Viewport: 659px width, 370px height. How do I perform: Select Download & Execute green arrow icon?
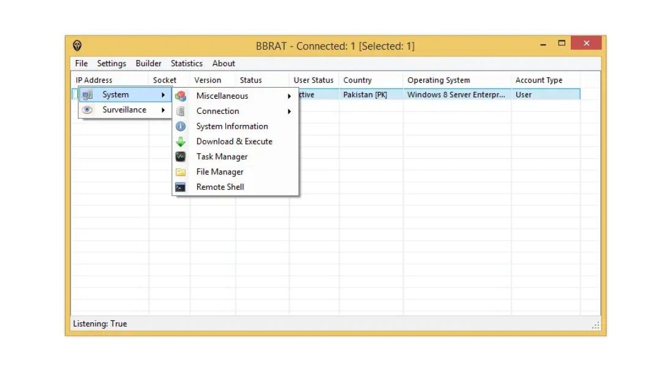pos(181,142)
